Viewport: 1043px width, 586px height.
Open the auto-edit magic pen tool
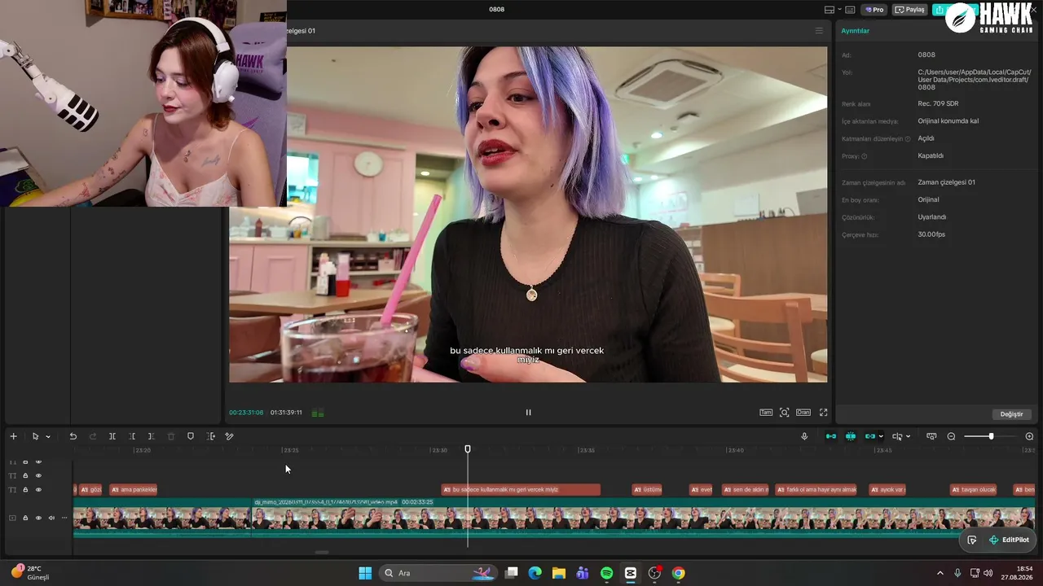229,436
